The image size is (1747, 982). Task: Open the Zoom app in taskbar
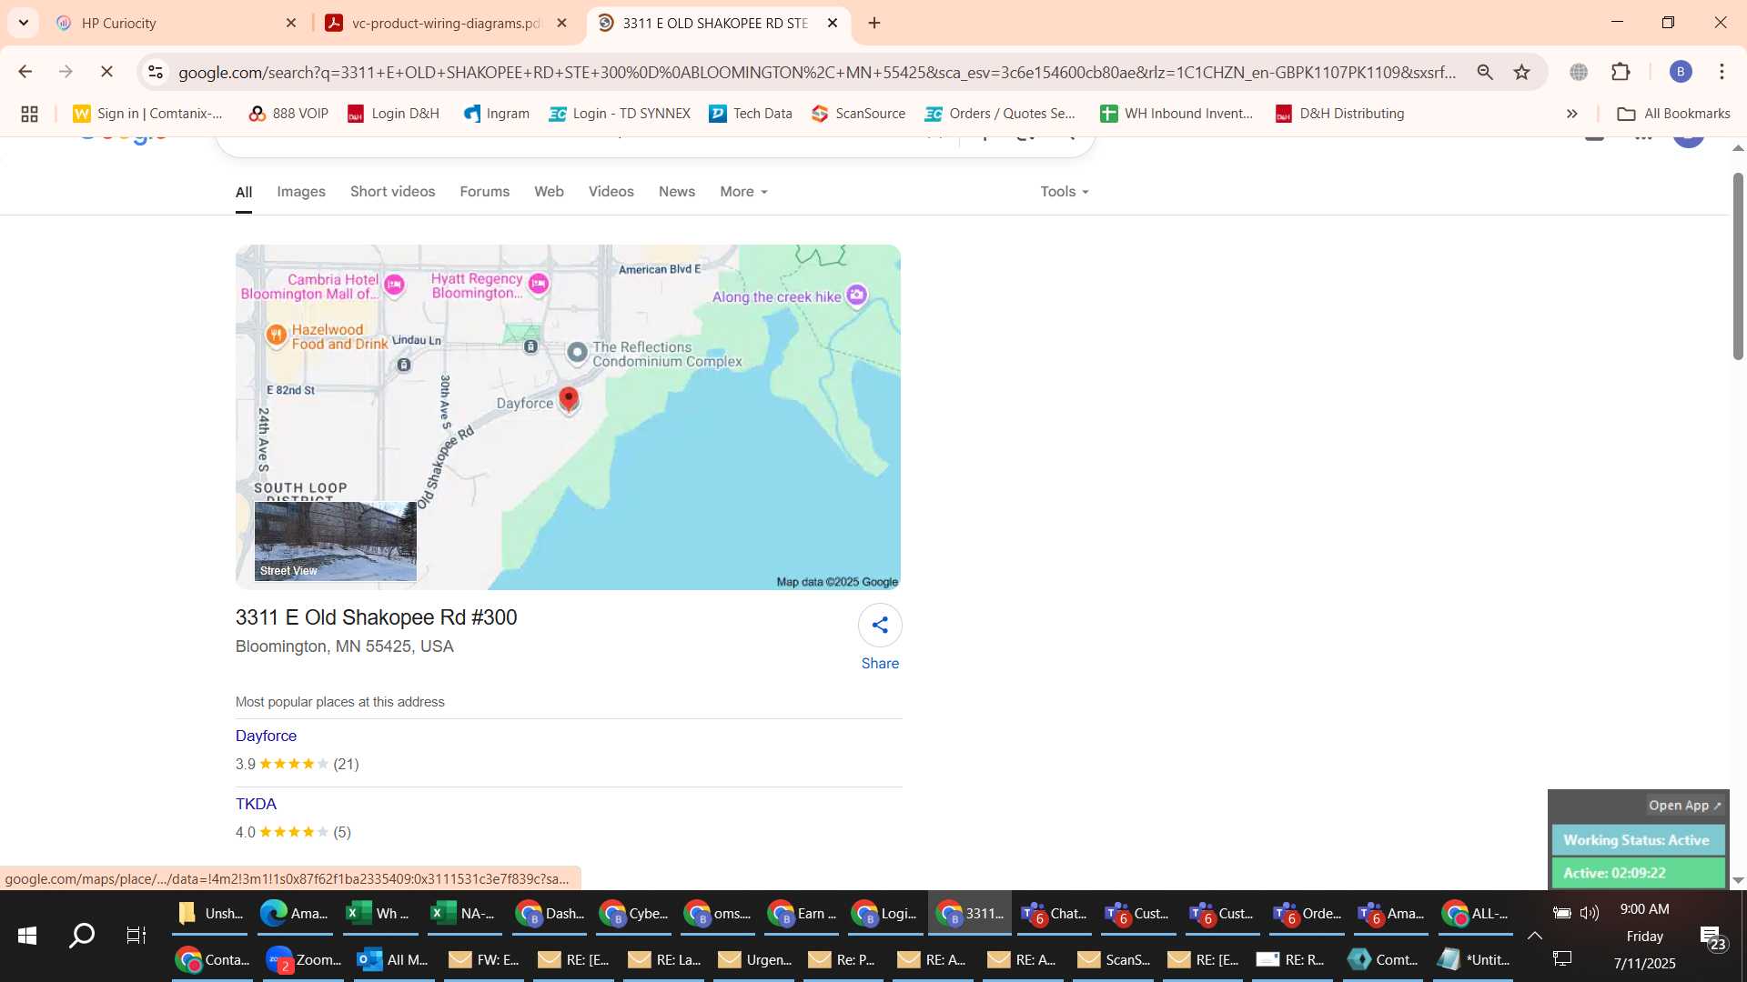point(303,959)
